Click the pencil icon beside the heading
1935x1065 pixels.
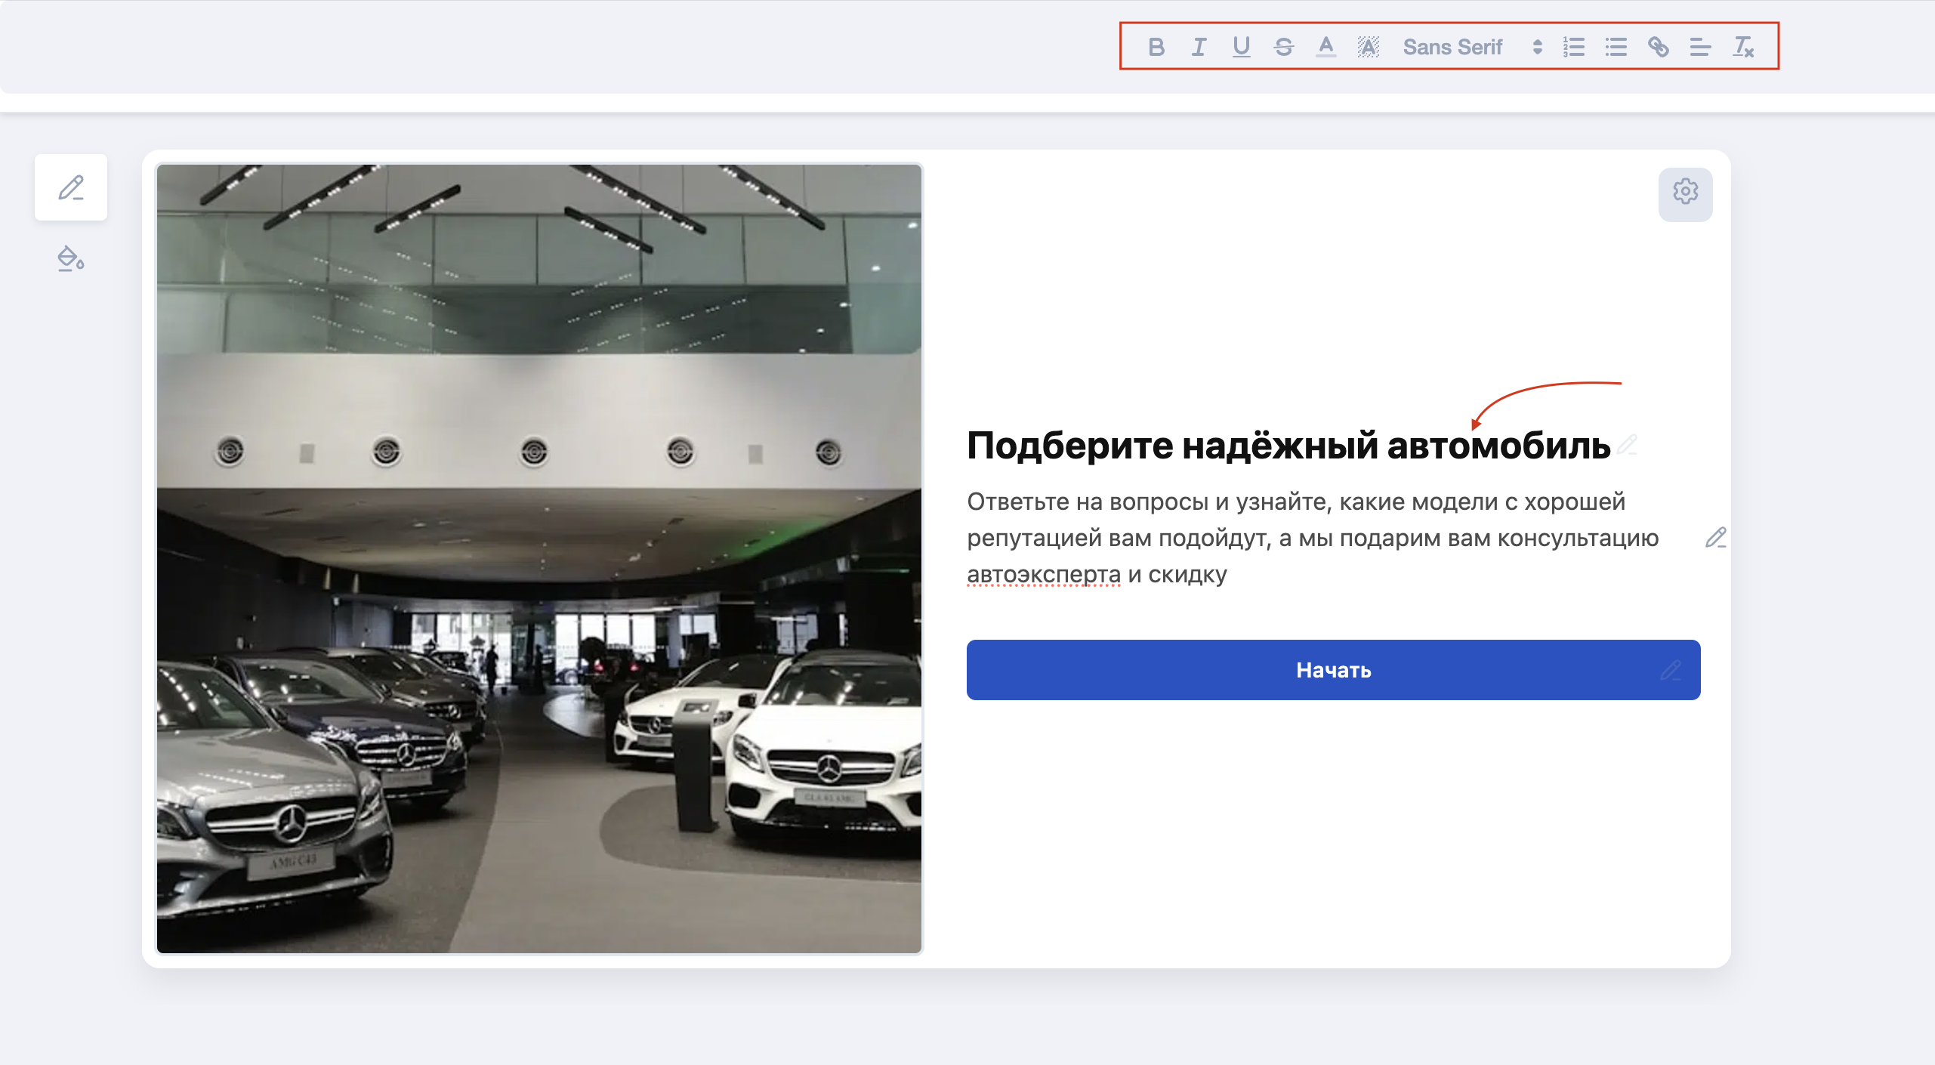click(x=1628, y=444)
